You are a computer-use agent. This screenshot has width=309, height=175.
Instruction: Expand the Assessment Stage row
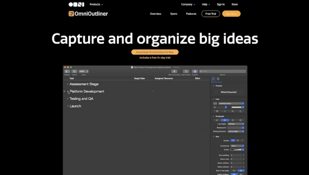[x=68, y=84]
